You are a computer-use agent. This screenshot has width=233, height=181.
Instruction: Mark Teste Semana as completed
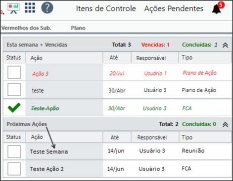pyautogui.click(x=14, y=151)
